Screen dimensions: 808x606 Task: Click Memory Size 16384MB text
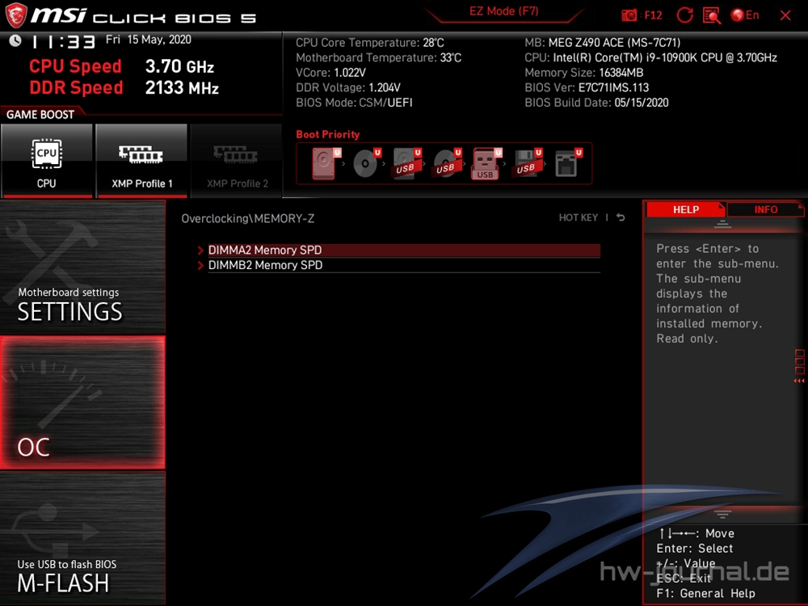[x=584, y=73]
